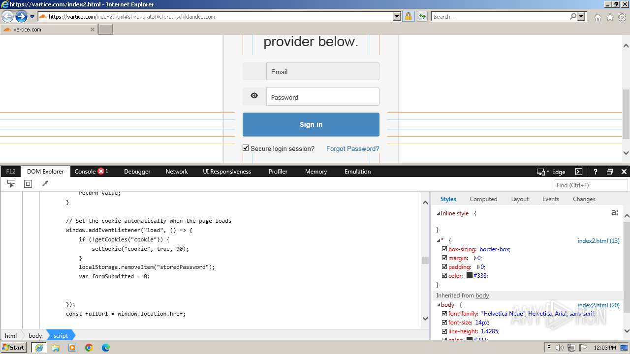Open developer tools help question mark
Viewport: 630px width, 354px height.
(595, 172)
